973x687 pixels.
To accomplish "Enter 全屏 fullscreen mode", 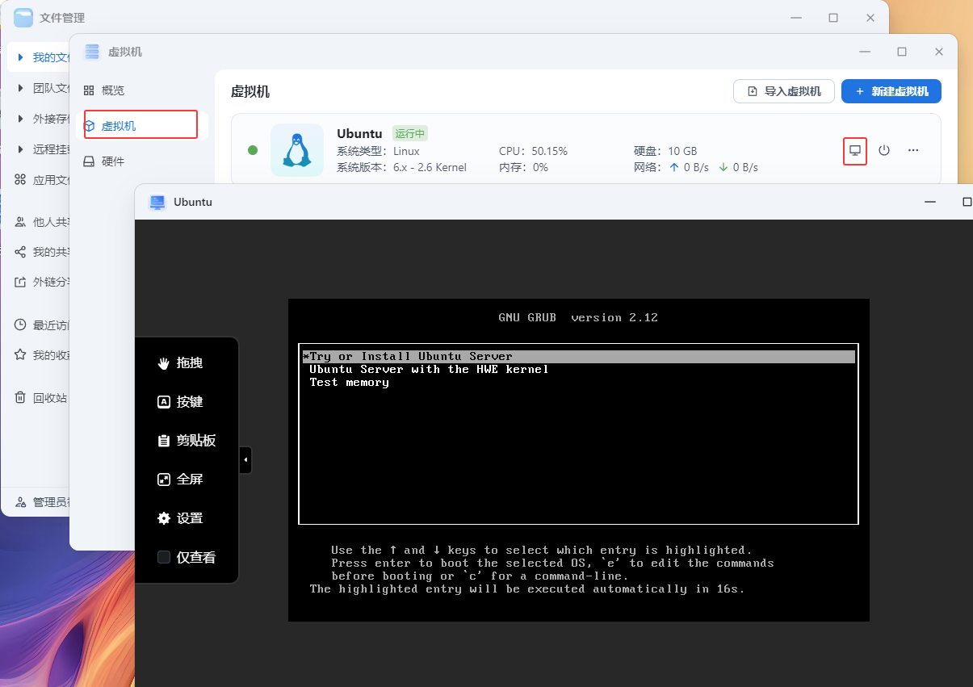I will click(180, 480).
